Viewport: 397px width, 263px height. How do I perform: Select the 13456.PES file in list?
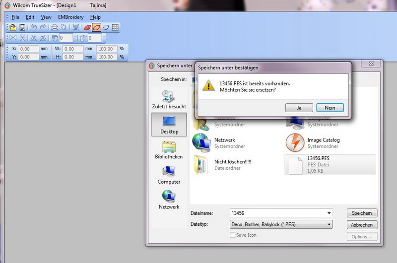point(330,164)
